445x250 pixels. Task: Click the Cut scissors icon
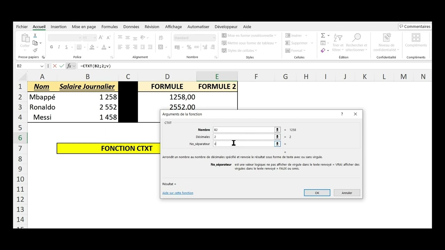35,36
